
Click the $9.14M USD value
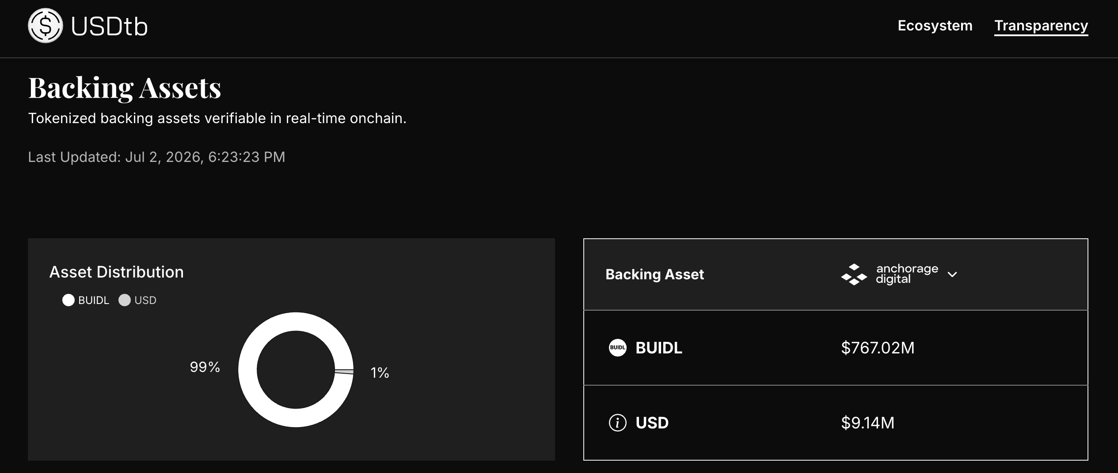tap(867, 423)
